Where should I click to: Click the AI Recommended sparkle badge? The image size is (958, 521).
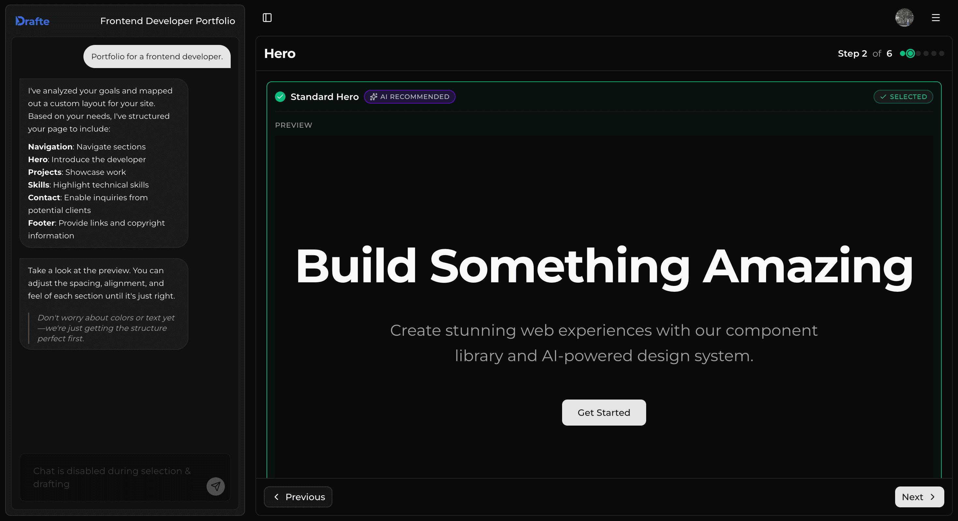410,97
